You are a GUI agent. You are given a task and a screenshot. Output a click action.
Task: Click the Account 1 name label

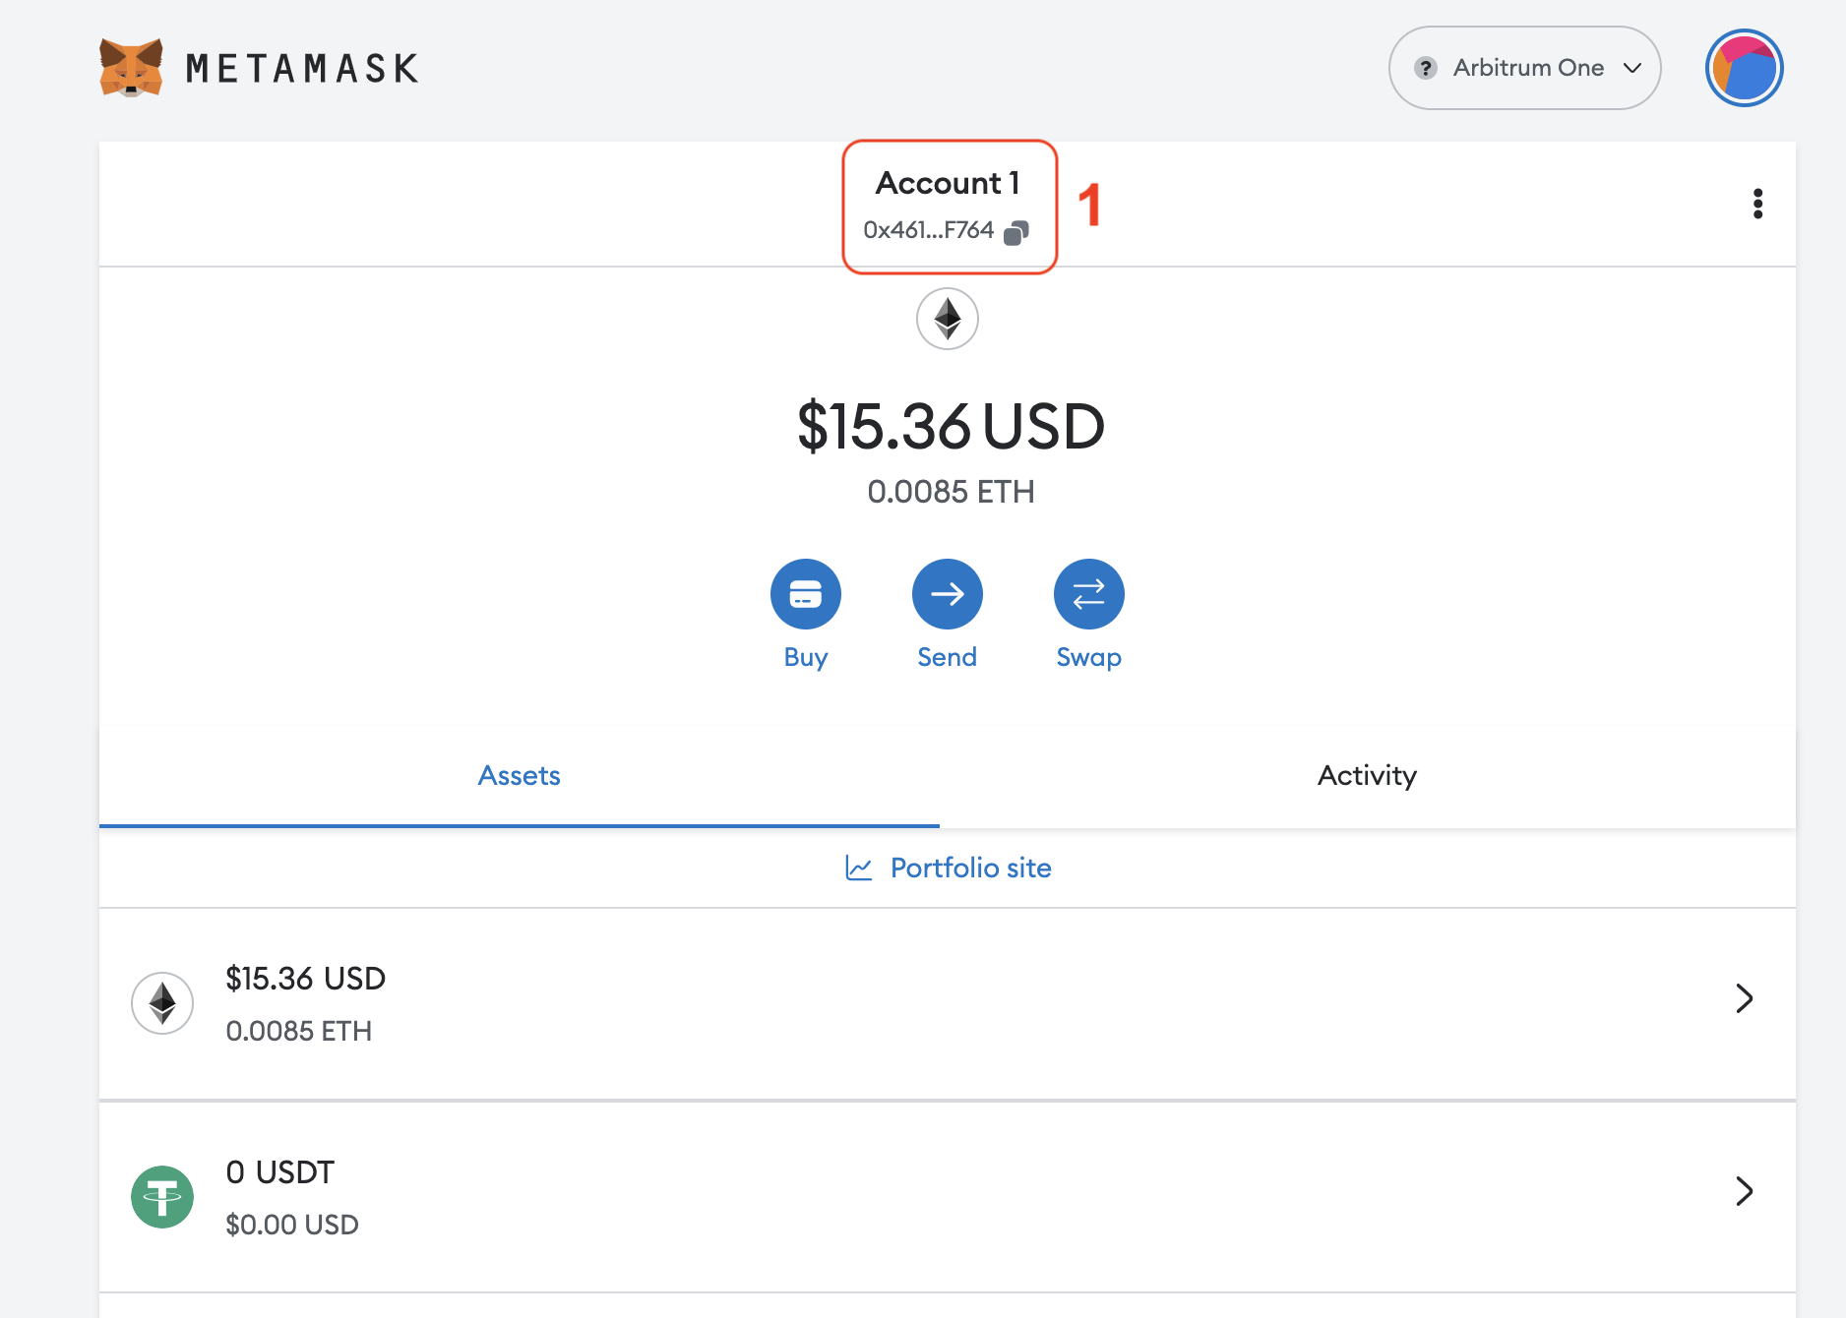tap(948, 183)
